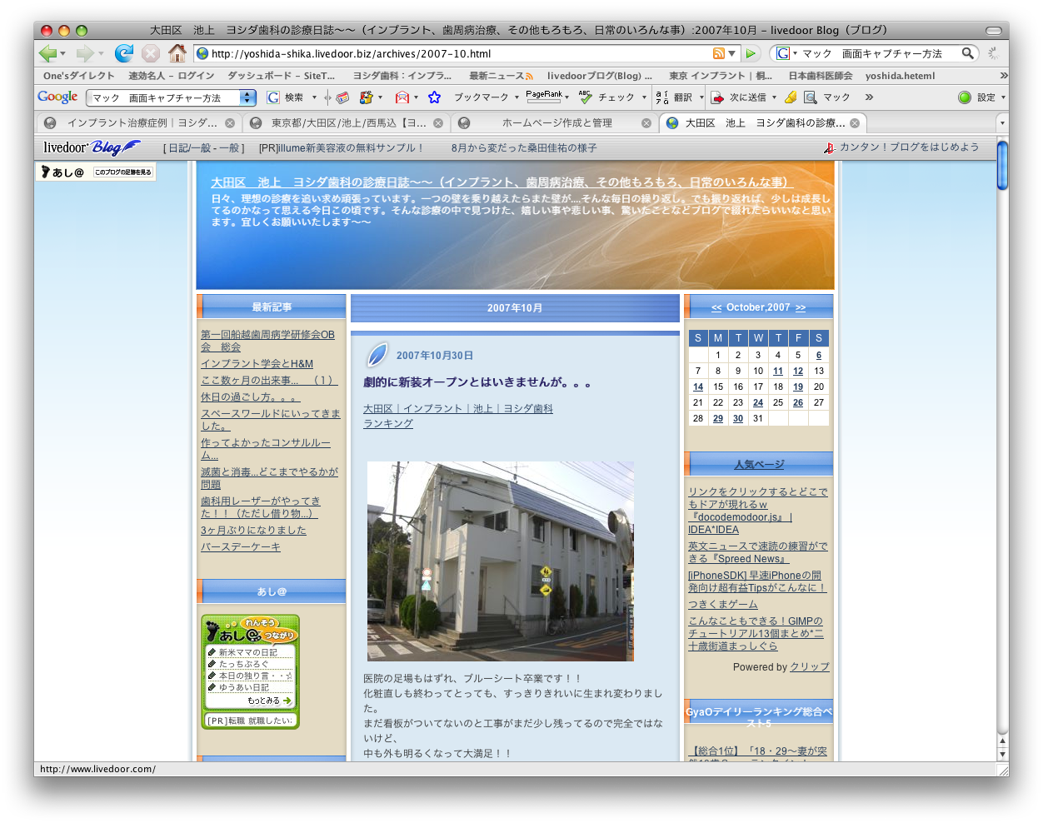Viewport: 1043px width, 823px height.
Task: Click the blue feather post icon
Action: click(x=377, y=354)
